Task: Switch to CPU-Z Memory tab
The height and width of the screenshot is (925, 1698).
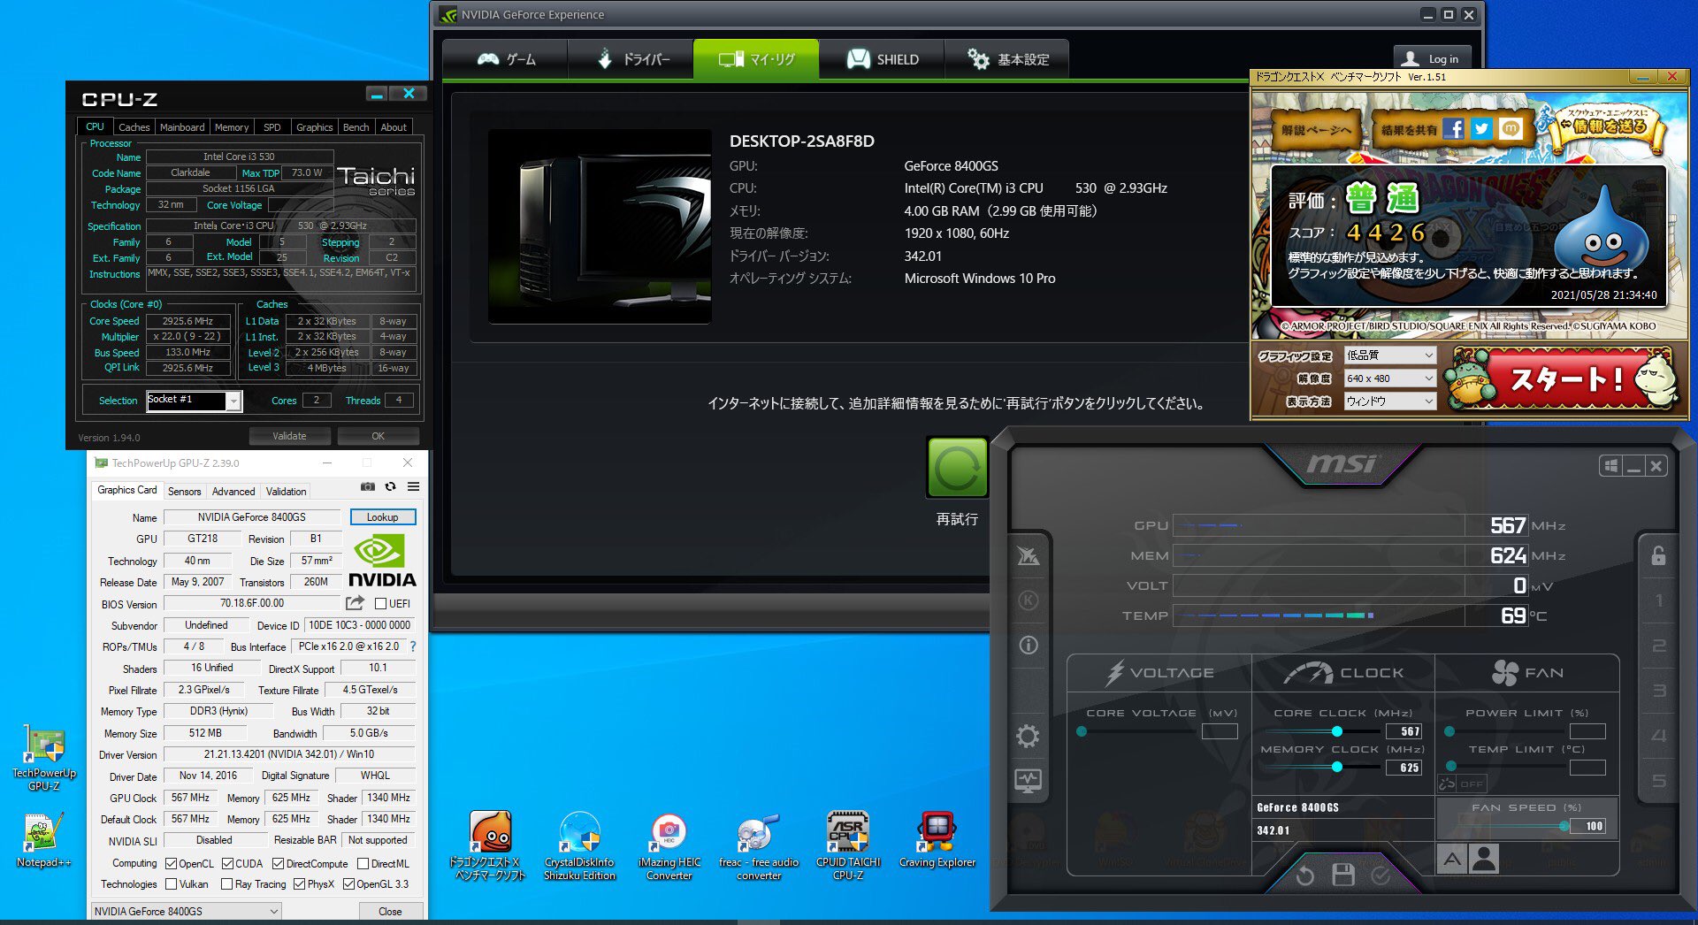Action: click(232, 127)
